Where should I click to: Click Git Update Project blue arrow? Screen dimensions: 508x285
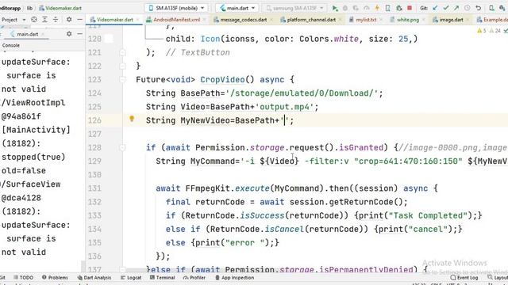436,8
